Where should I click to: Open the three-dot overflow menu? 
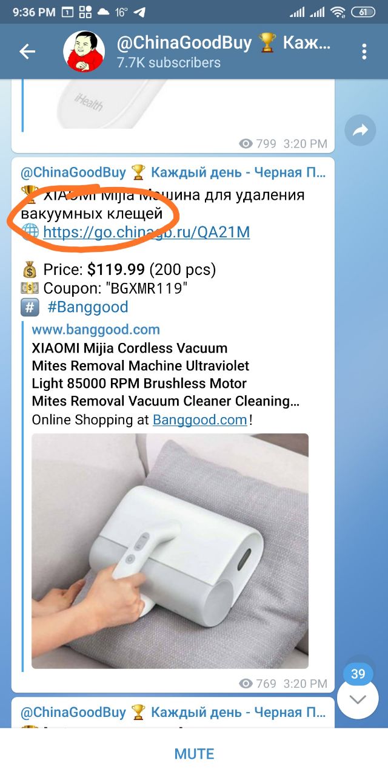(x=364, y=52)
